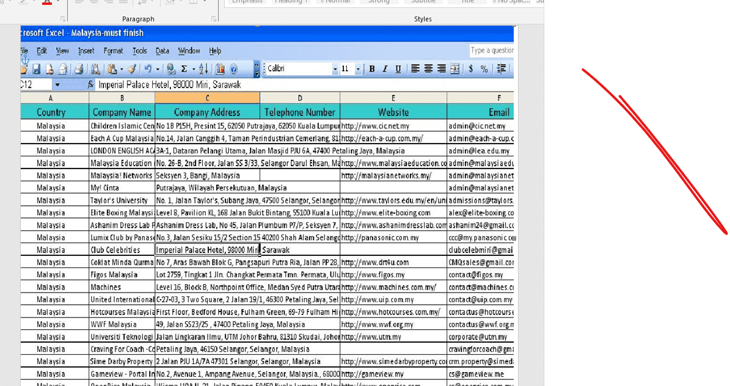
Task: Click the Print icon in Excel toolbar
Action: (x=78, y=69)
